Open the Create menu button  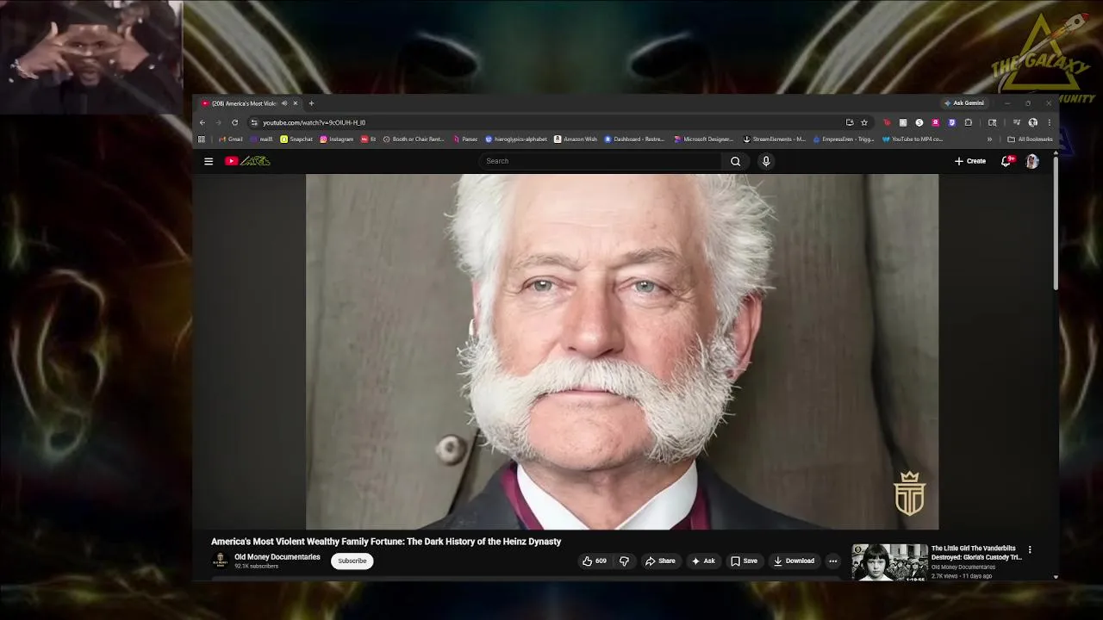[970, 161]
